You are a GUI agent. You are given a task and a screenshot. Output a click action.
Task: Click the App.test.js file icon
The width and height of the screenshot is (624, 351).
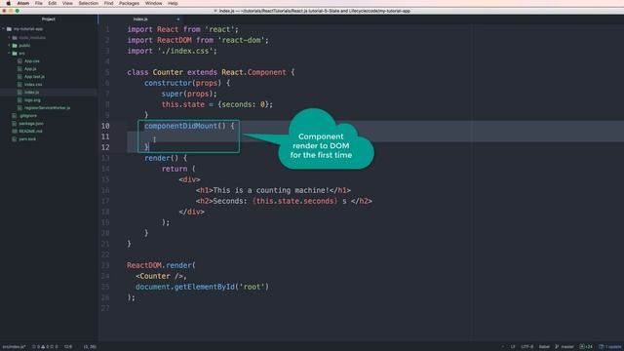(19, 76)
